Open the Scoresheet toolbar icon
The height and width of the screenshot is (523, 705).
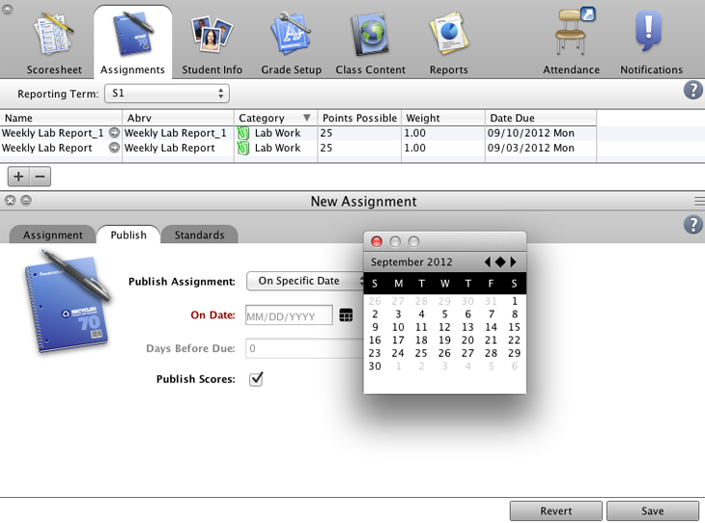click(53, 37)
